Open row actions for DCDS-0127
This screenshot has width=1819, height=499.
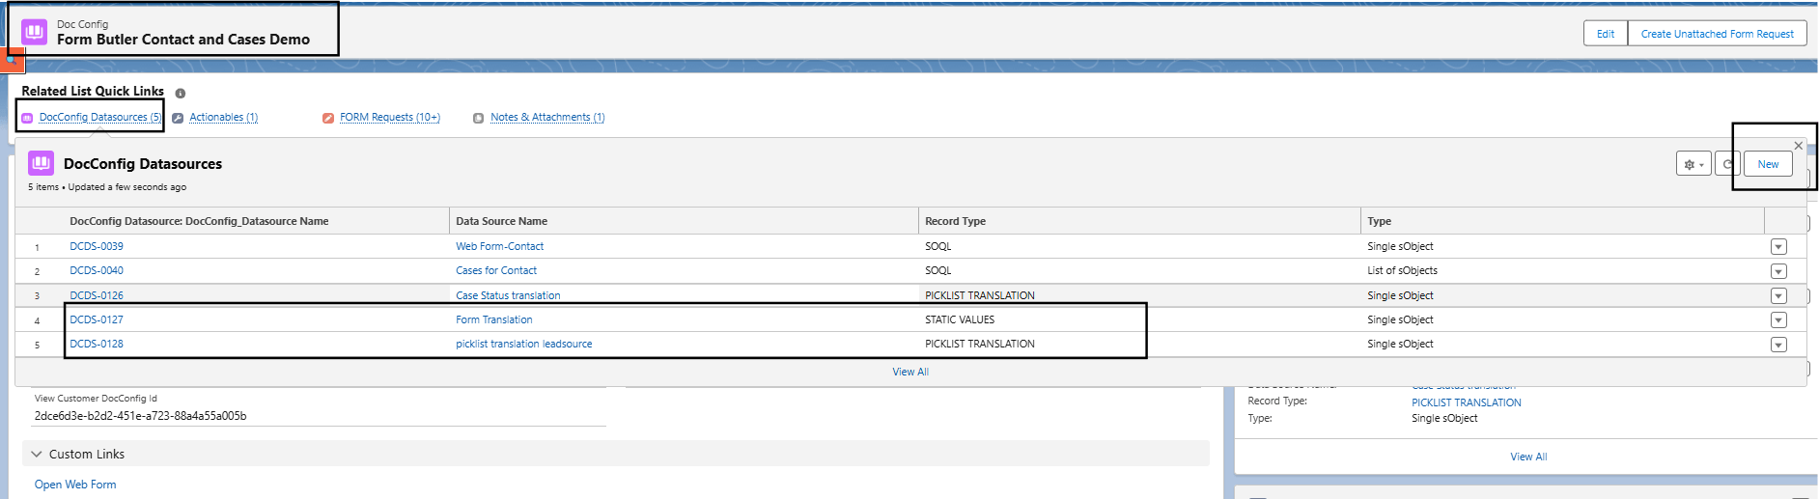pyautogui.click(x=1778, y=320)
